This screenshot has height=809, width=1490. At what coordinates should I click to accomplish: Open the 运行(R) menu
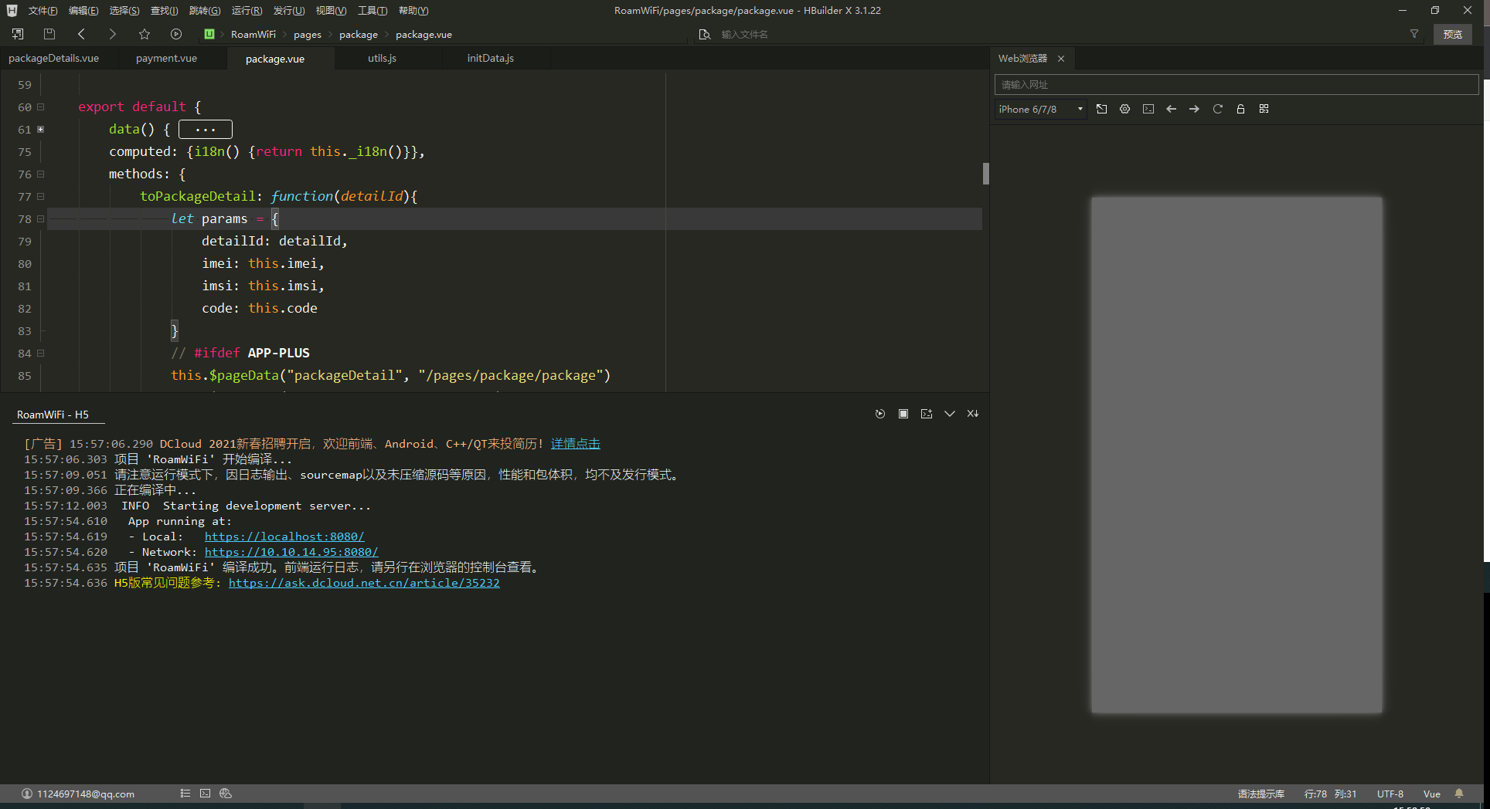coord(247,11)
